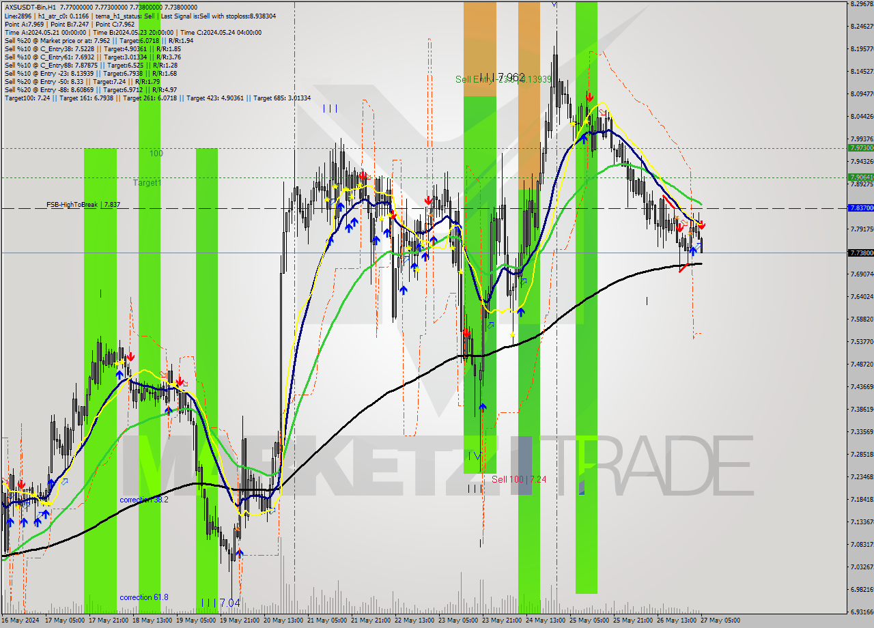
Task: Click the '24 May 13:00' time axis label
Action: click(545, 620)
